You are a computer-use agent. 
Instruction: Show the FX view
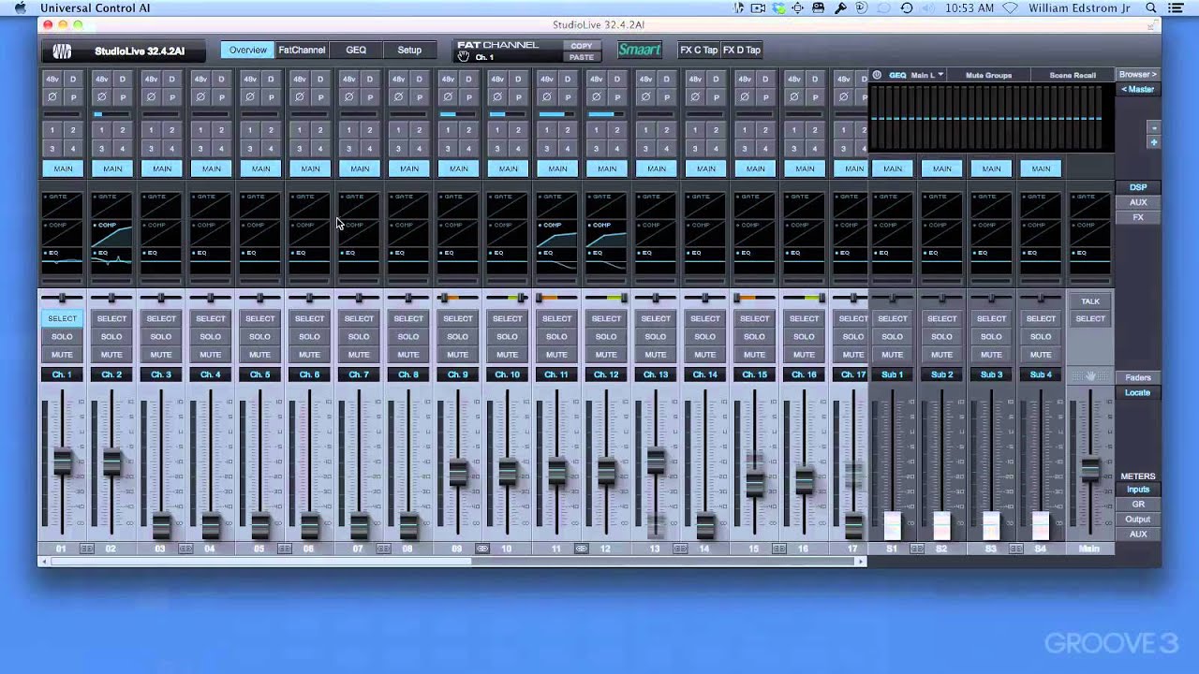coord(1138,217)
